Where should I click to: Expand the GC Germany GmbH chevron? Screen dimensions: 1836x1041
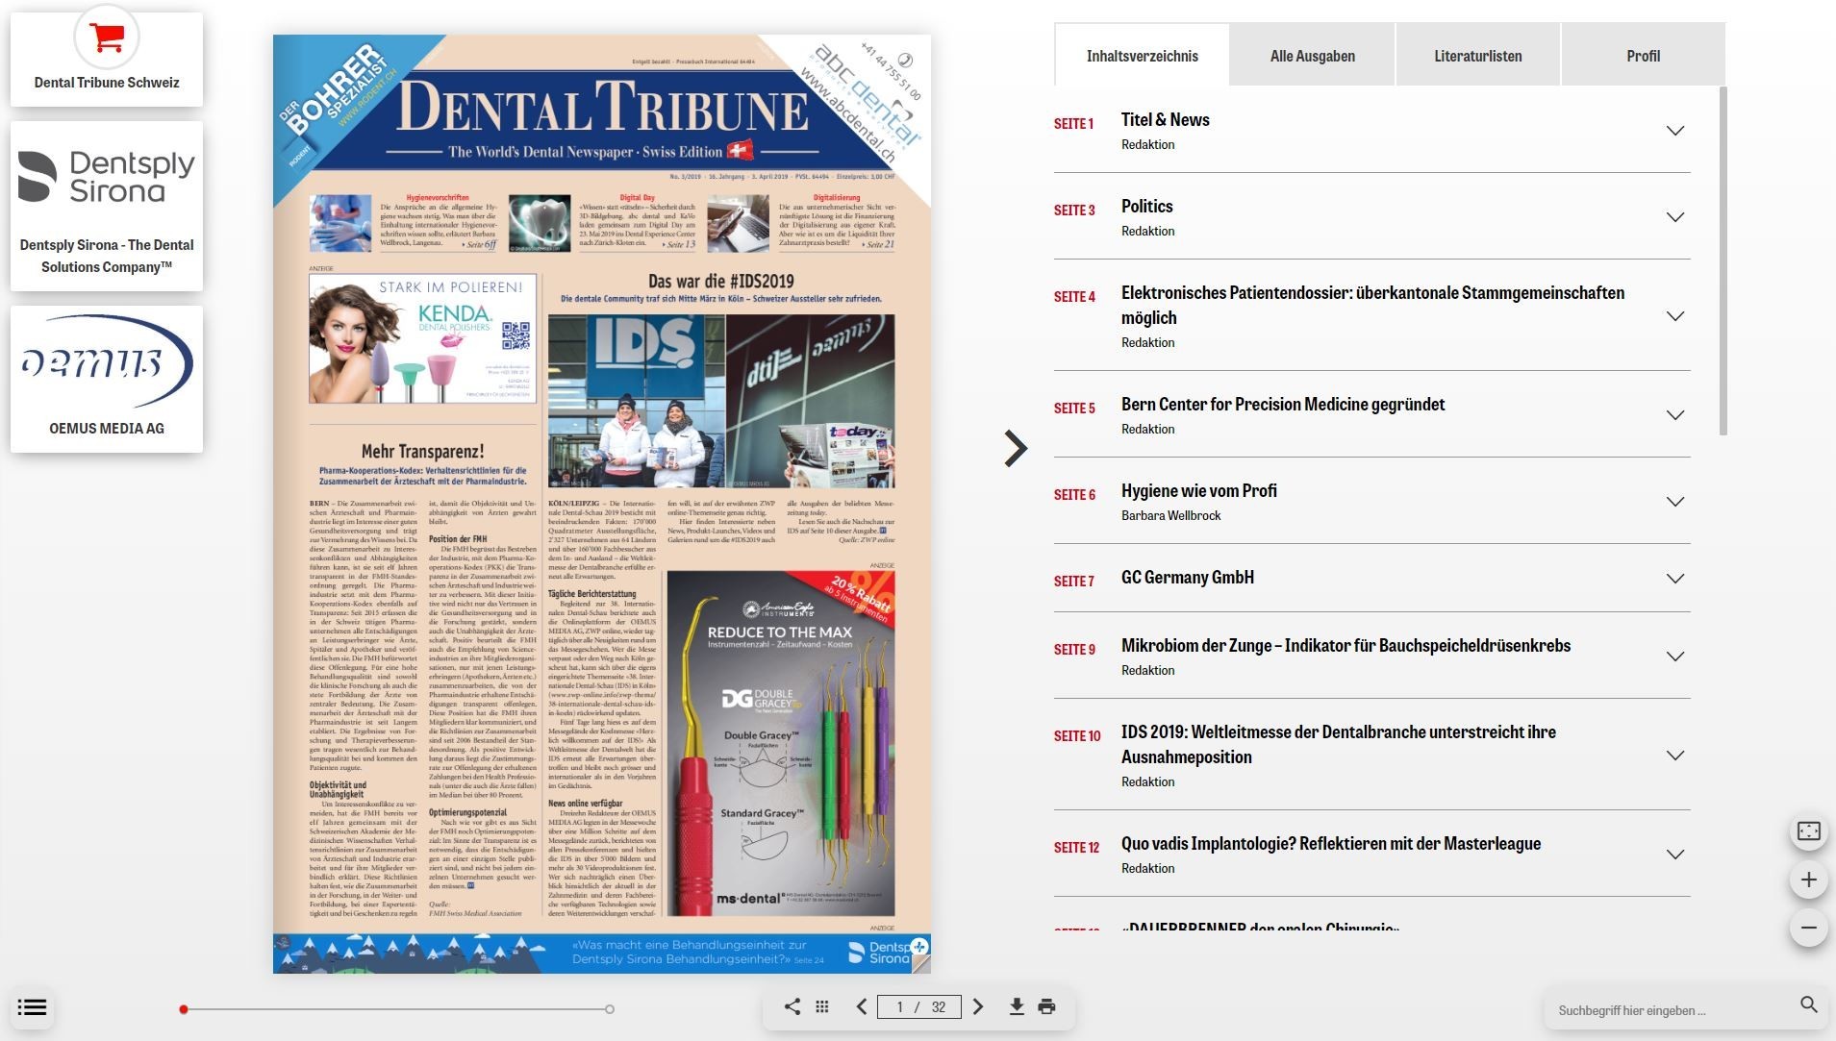click(1675, 579)
